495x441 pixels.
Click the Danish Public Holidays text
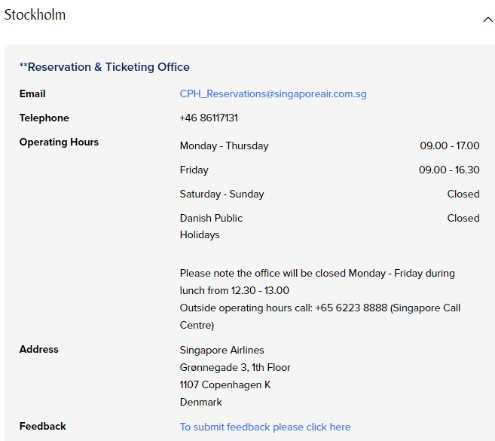click(211, 226)
